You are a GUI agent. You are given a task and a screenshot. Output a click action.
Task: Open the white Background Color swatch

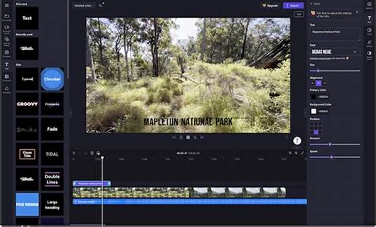[x=313, y=111]
